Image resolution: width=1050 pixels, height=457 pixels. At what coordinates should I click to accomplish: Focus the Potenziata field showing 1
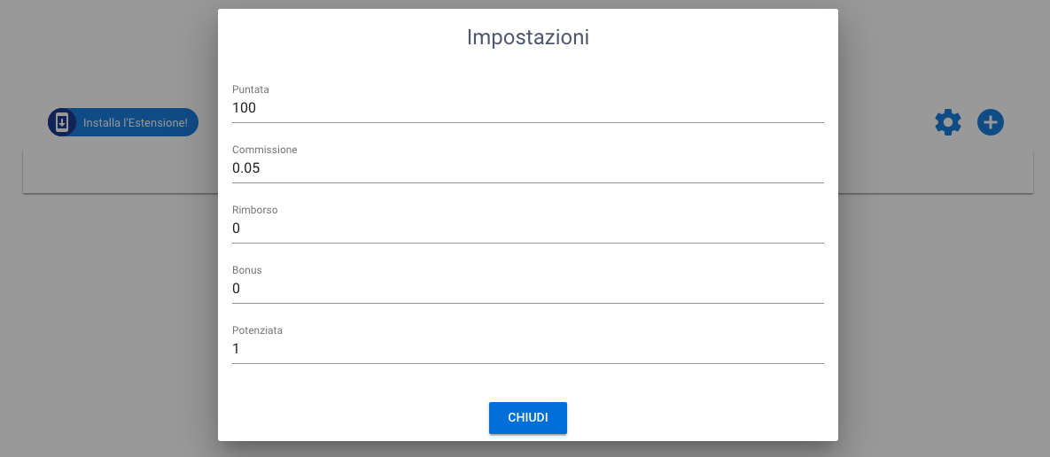point(528,349)
